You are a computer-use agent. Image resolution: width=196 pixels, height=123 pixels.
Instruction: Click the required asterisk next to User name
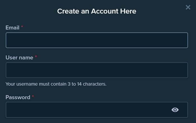(x=36, y=56)
